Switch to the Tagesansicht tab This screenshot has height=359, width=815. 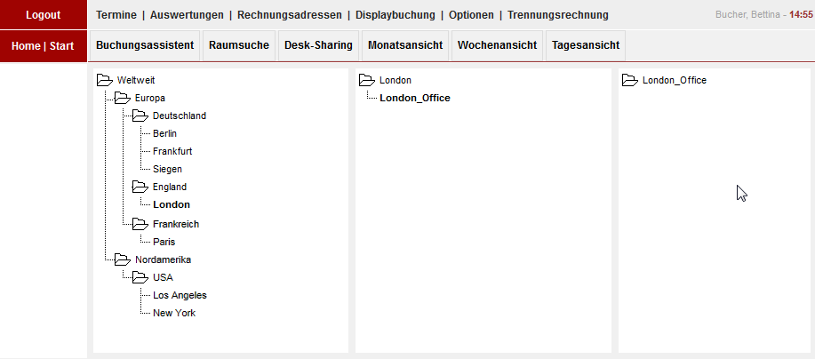coord(586,45)
